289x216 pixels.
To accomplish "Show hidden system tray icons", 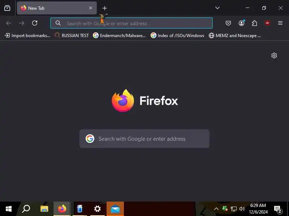I will pyautogui.click(x=216, y=209).
